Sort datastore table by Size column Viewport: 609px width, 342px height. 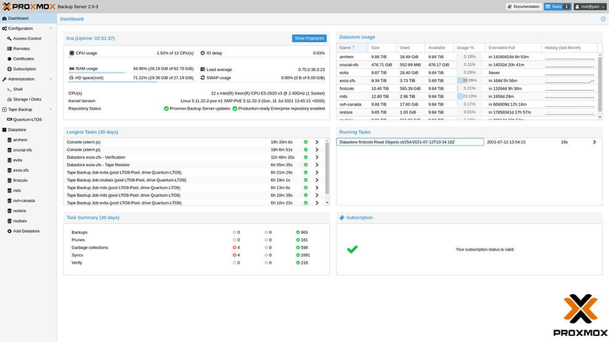coord(383,48)
